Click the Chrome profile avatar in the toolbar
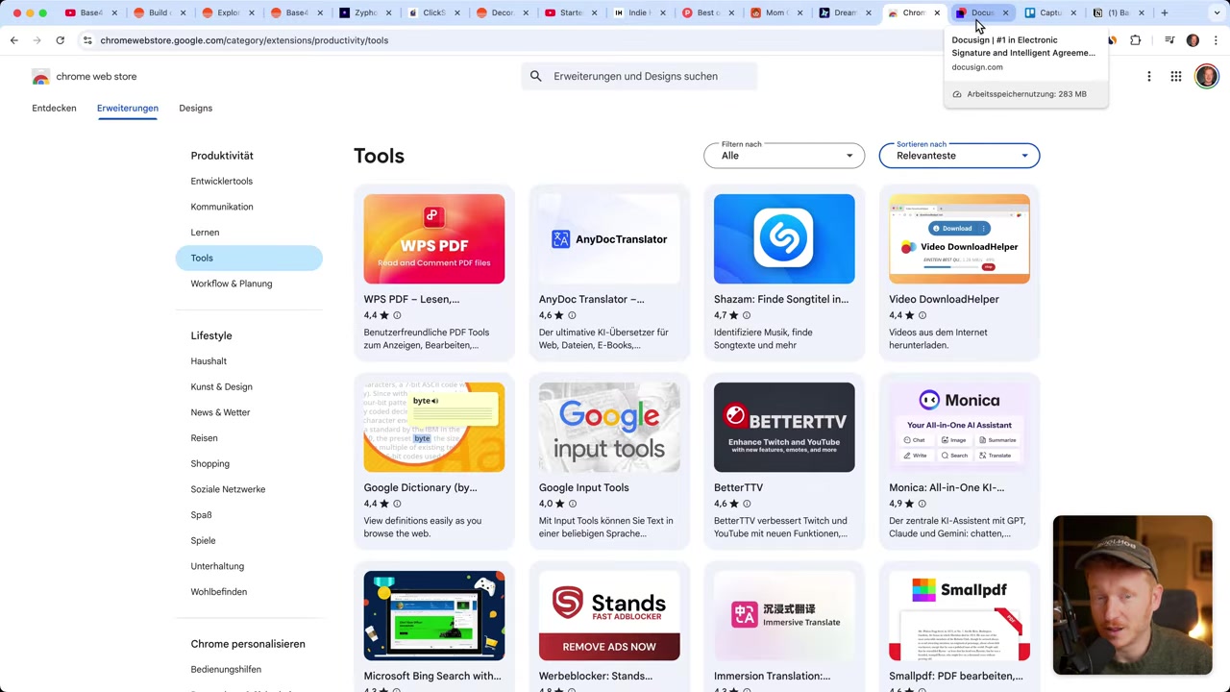 pyautogui.click(x=1193, y=40)
